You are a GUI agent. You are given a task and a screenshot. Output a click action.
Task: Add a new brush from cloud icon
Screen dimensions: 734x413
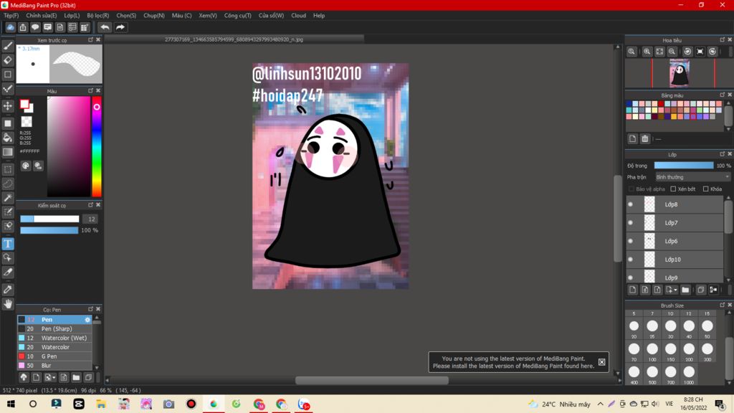click(24, 377)
